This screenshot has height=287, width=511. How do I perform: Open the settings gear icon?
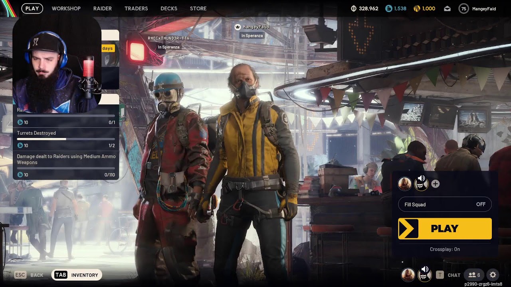pos(493,275)
